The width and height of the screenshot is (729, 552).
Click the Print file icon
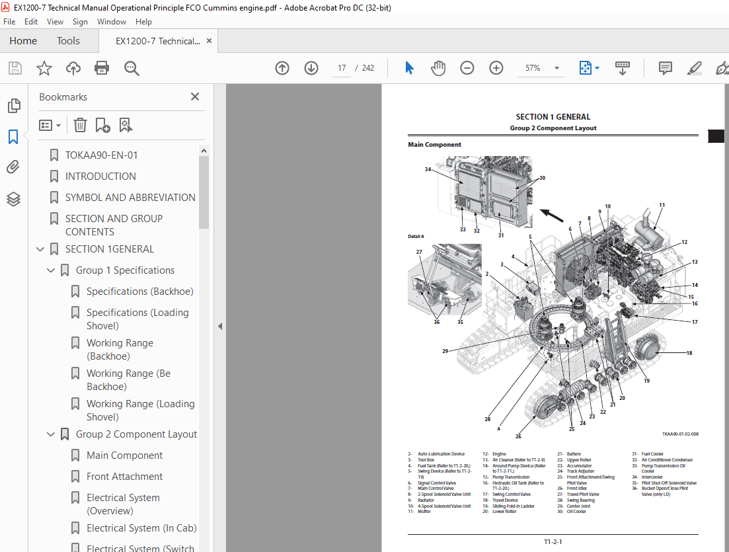point(101,68)
